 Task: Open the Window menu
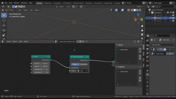point(24,3)
